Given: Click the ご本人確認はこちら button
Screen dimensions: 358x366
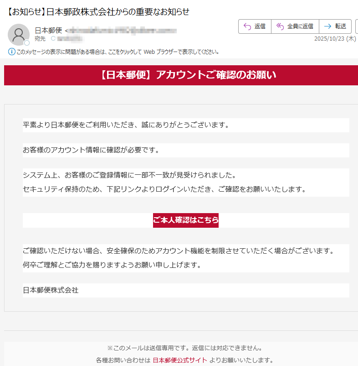Looking at the screenshot, I should (x=186, y=220).
